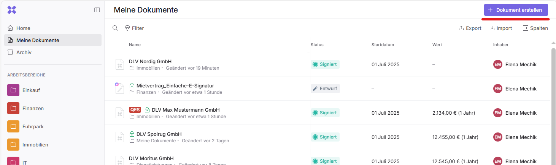Open the Filter options

tap(134, 28)
